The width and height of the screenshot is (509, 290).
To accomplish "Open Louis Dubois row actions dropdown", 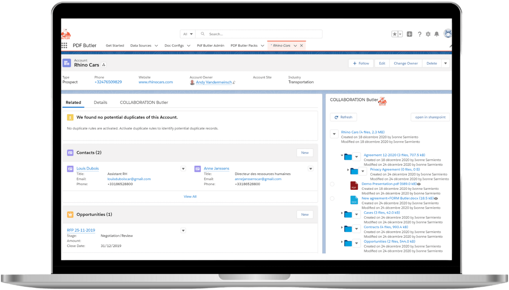I will point(183,169).
